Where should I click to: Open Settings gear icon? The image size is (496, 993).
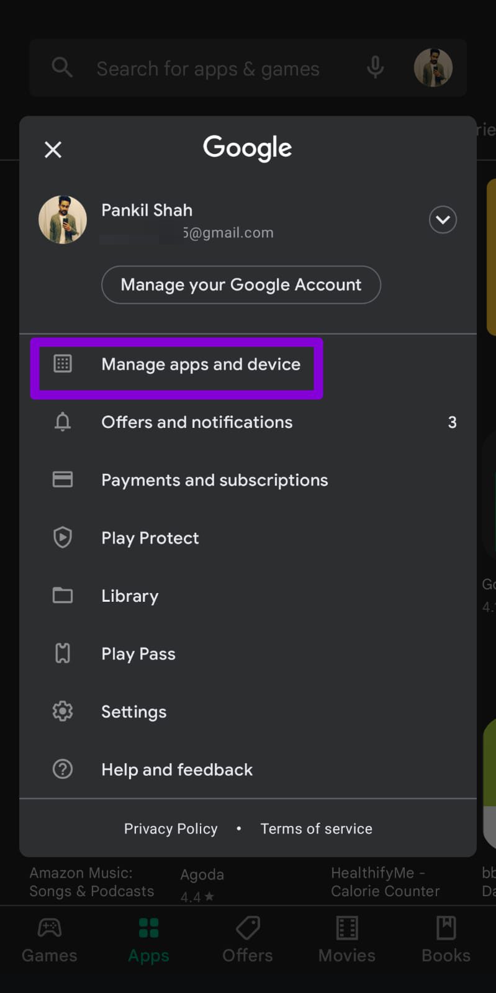click(x=63, y=711)
